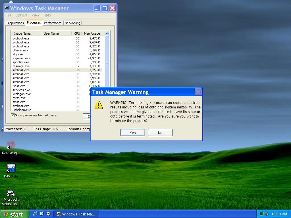Screen dimensions: 291x218
Task: Select the Microsoft Visual Ba... desktop shortcut
Action: [11, 197]
